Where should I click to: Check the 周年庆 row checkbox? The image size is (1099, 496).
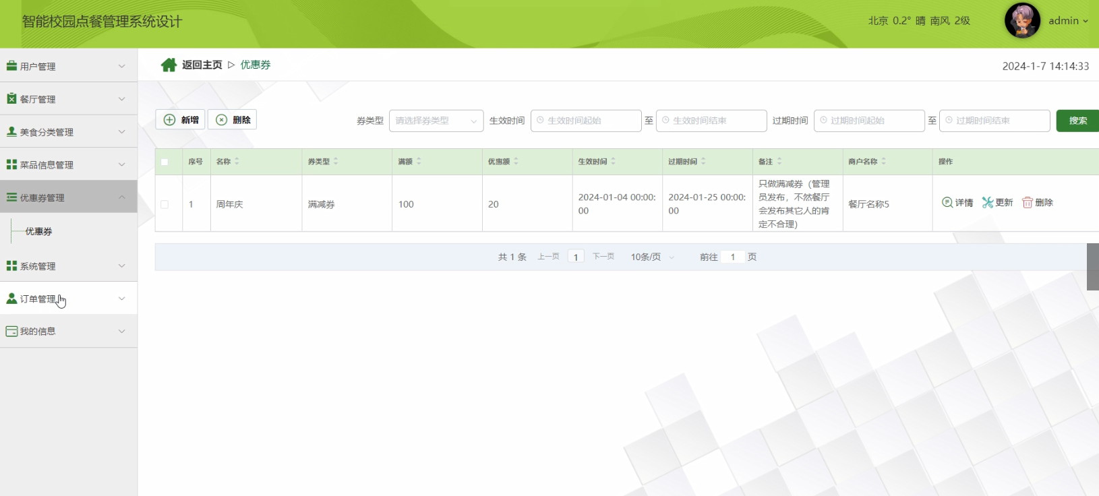[x=165, y=204]
